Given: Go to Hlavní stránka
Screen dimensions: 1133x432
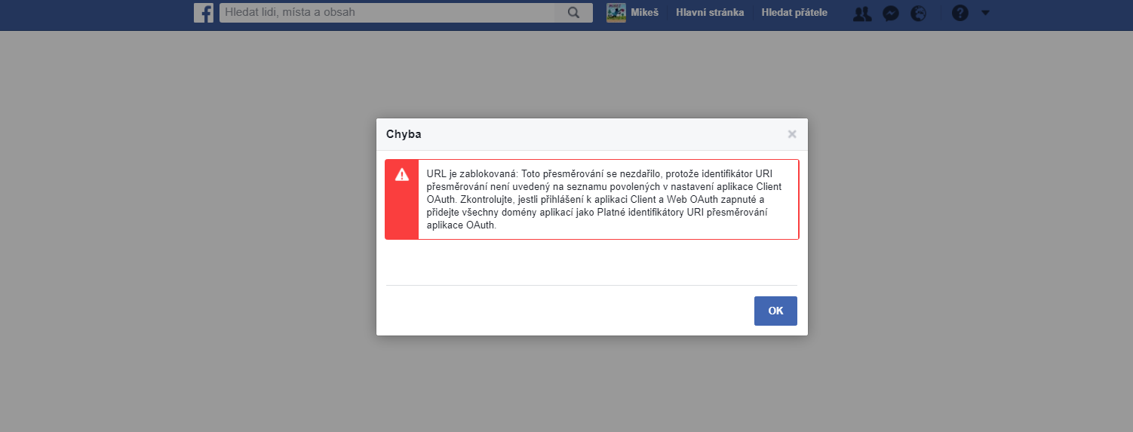Looking at the screenshot, I should tap(710, 13).
